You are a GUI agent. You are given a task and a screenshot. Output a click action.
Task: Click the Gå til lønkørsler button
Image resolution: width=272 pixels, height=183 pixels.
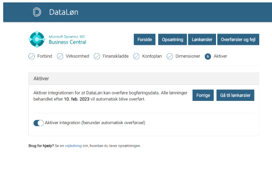pyautogui.click(x=236, y=95)
